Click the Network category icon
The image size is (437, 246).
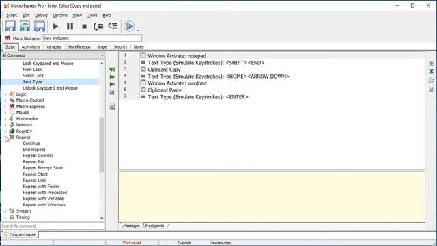12,124
